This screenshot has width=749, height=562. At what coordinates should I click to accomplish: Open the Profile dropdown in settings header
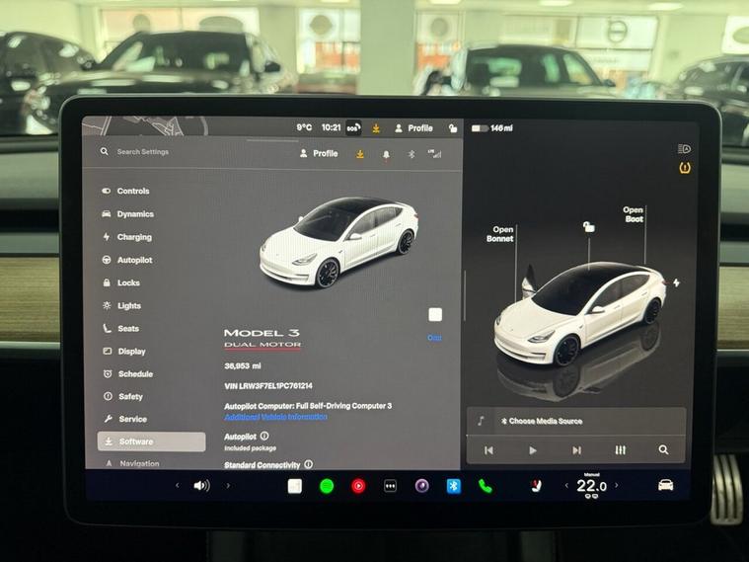(x=319, y=154)
